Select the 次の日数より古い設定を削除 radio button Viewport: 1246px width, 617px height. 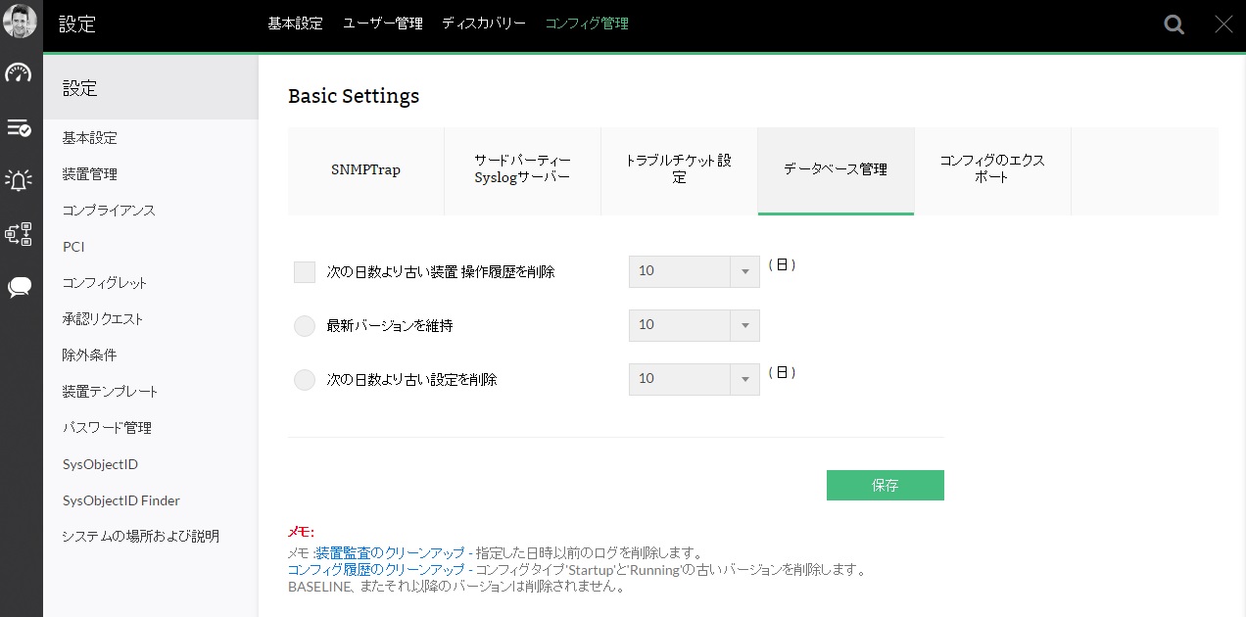pyautogui.click(x=305, y=380)
